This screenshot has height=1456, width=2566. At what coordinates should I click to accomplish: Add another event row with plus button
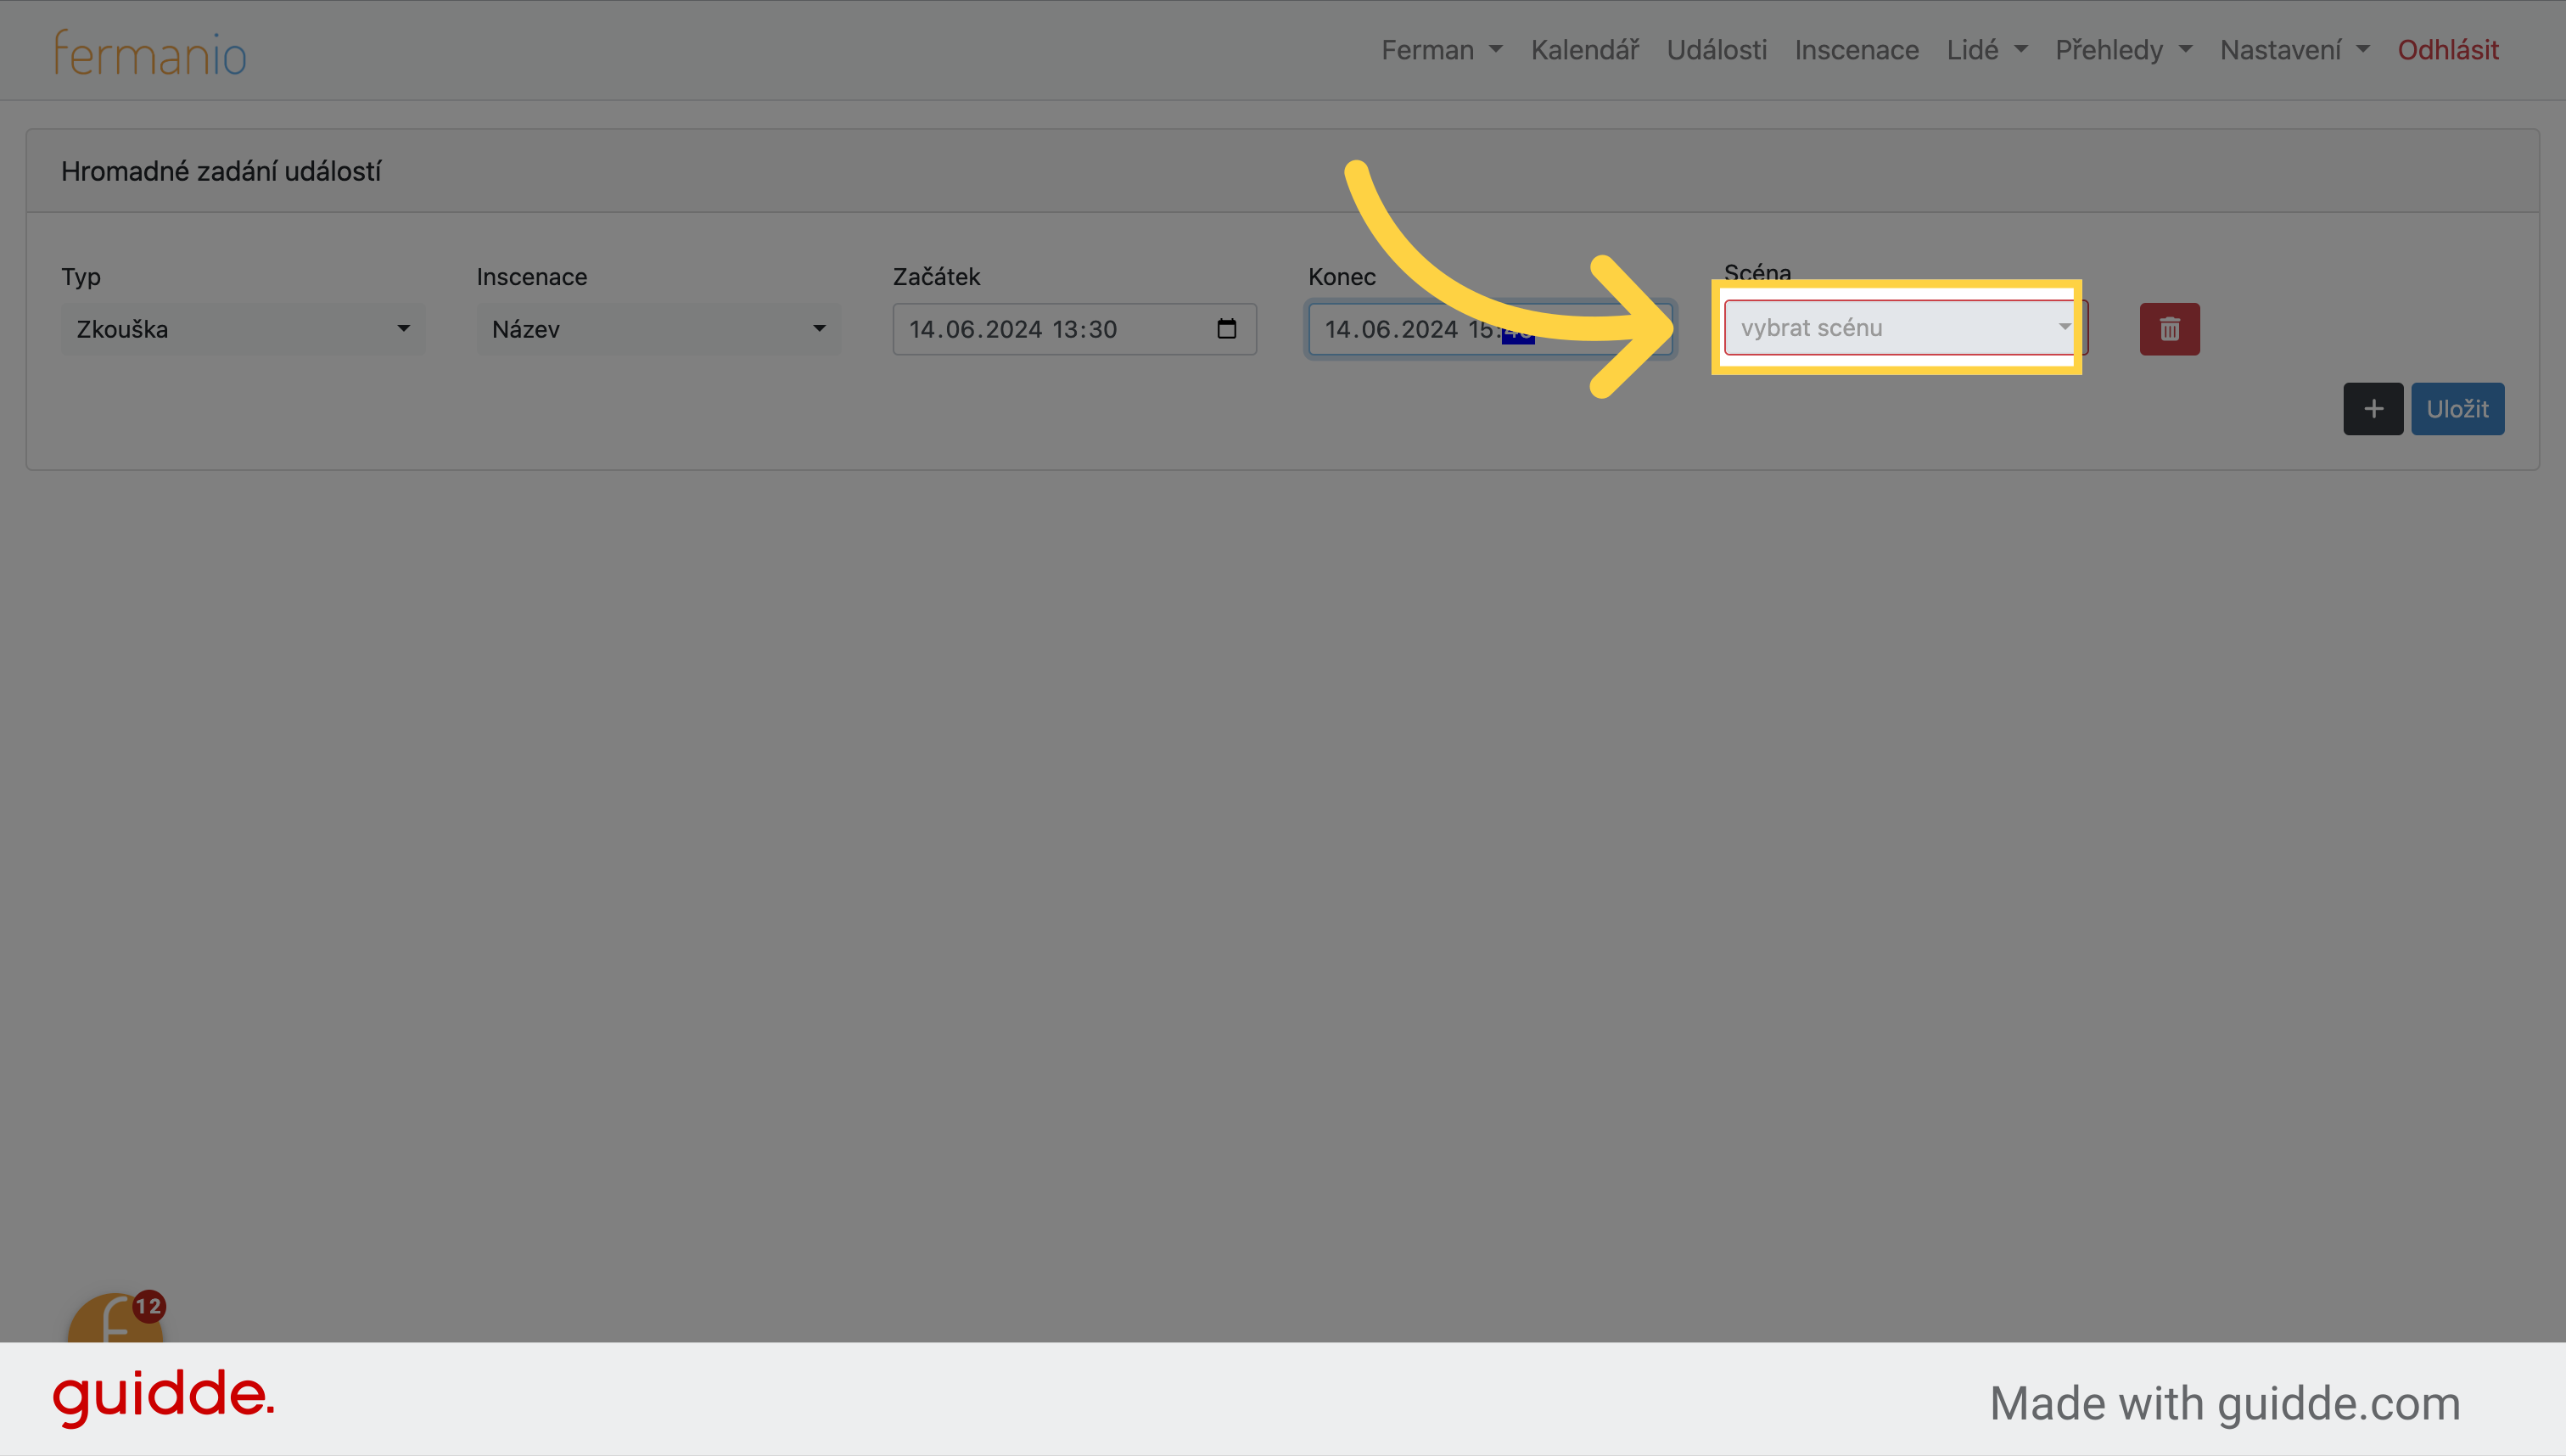(x=2372, y=409)
